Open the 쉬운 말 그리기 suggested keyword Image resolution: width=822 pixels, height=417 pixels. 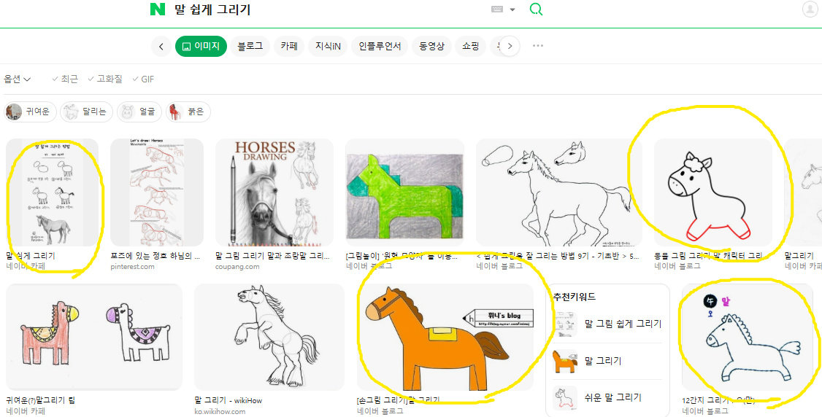(x=612, y=397)
